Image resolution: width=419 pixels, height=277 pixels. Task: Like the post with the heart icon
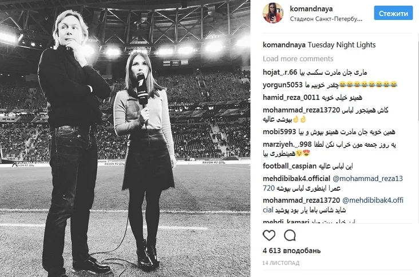coord(269,235)
